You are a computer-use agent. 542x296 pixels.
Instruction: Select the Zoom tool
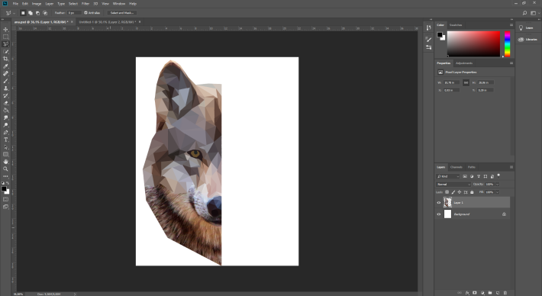click(5, 169)
